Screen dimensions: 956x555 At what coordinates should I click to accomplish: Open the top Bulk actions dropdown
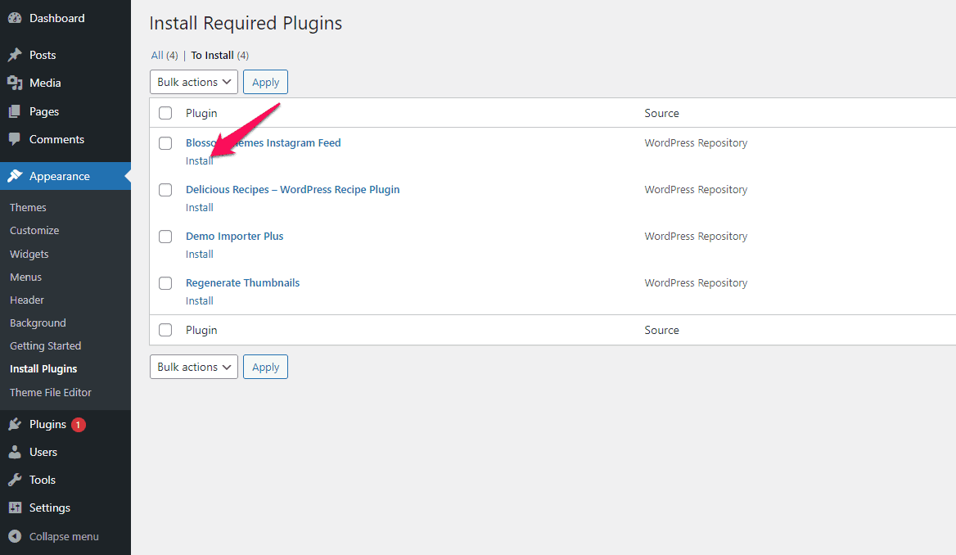[194, 82]
